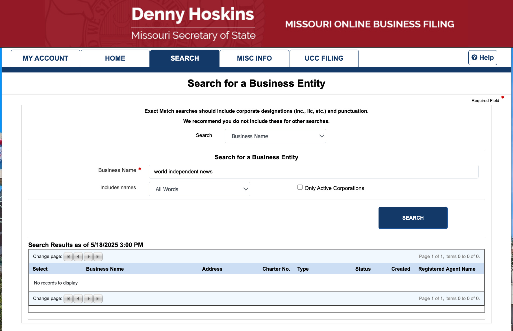513x331 pixels.
Task: Click the Denny Hoskins Secretary of State logo
Action: coord(193,24)
